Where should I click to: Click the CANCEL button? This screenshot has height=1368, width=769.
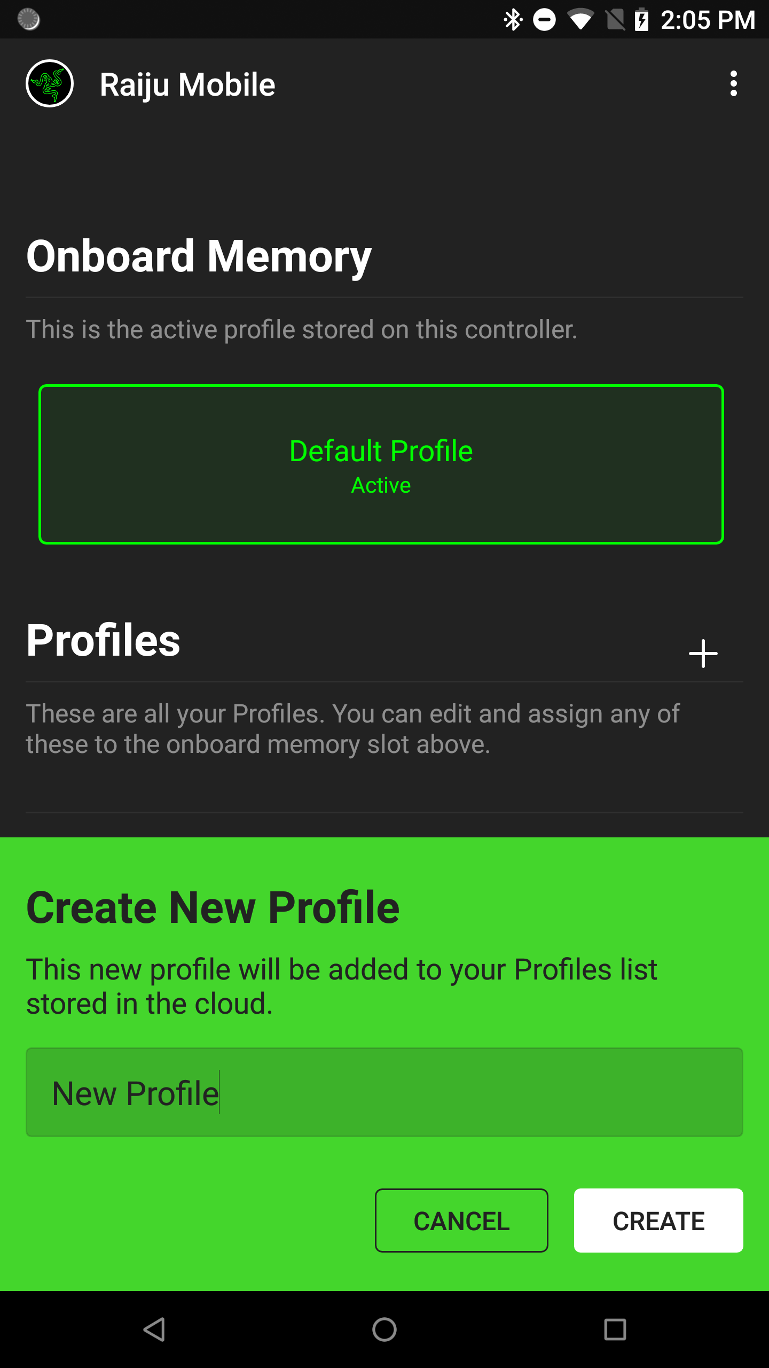tap(461, 1221)
